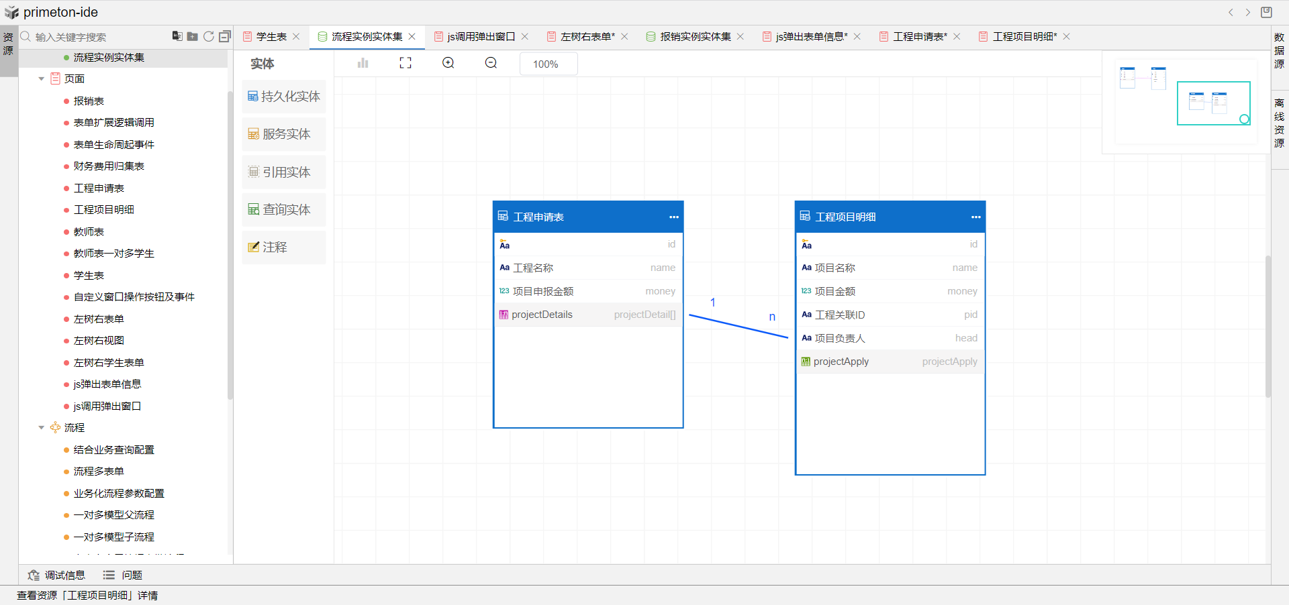
Task: Collapse the 流程 tree node
Action: pyautogui.click(x=42, y=428)
